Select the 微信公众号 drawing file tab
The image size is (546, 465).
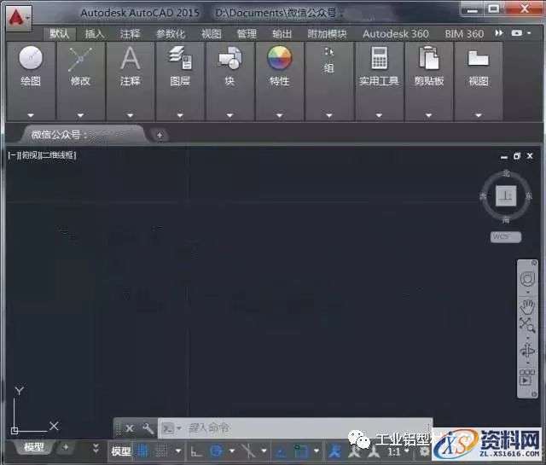click(83, 135)
